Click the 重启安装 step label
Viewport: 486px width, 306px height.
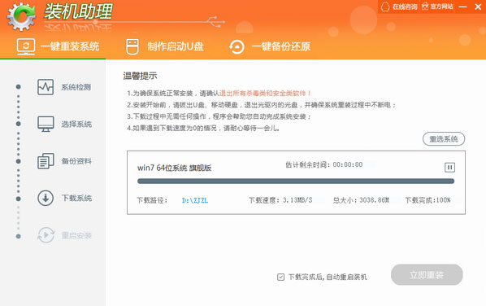(x=76, y=235)
